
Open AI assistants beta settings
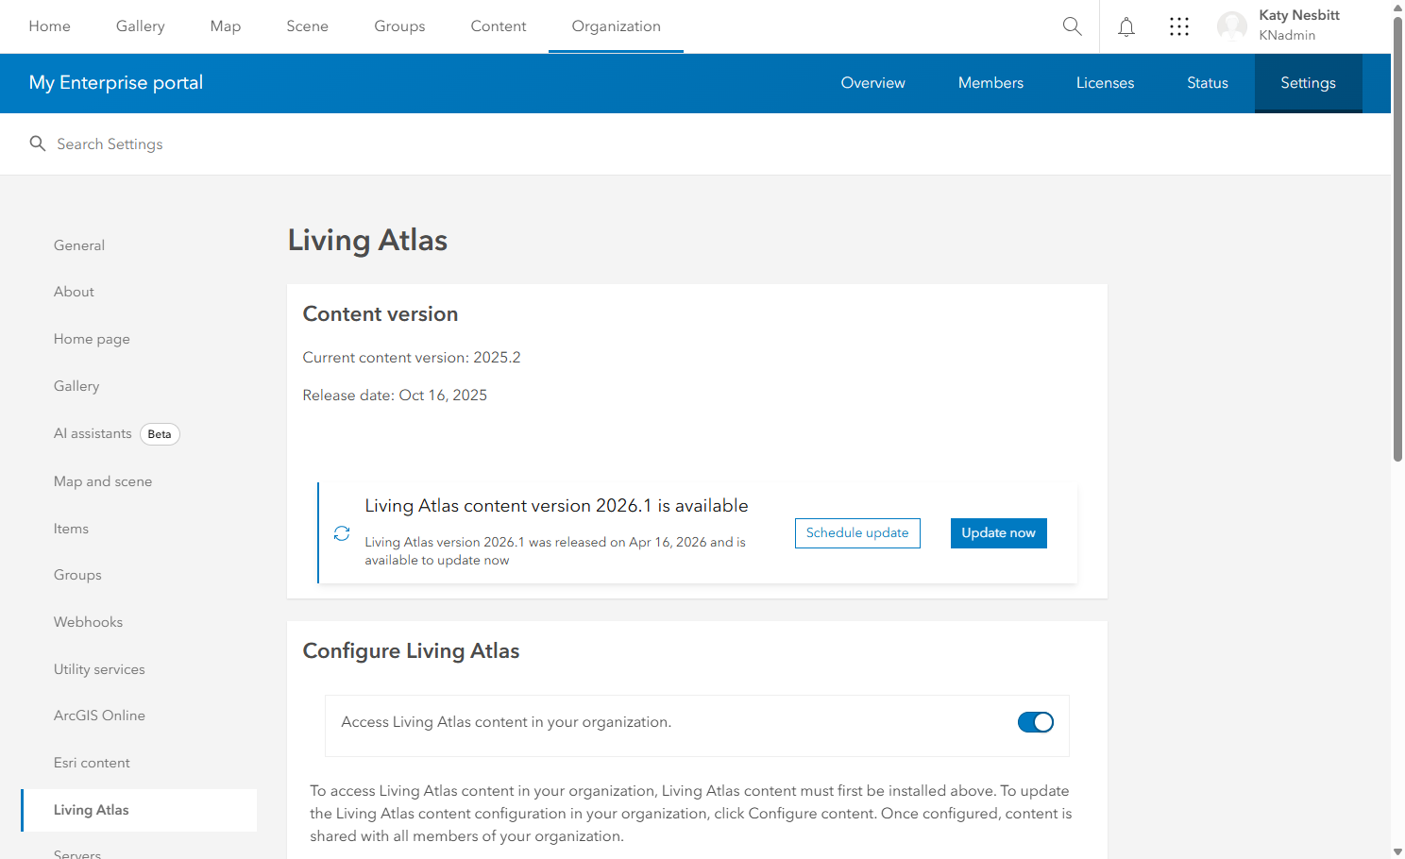(x=93, y=433)
